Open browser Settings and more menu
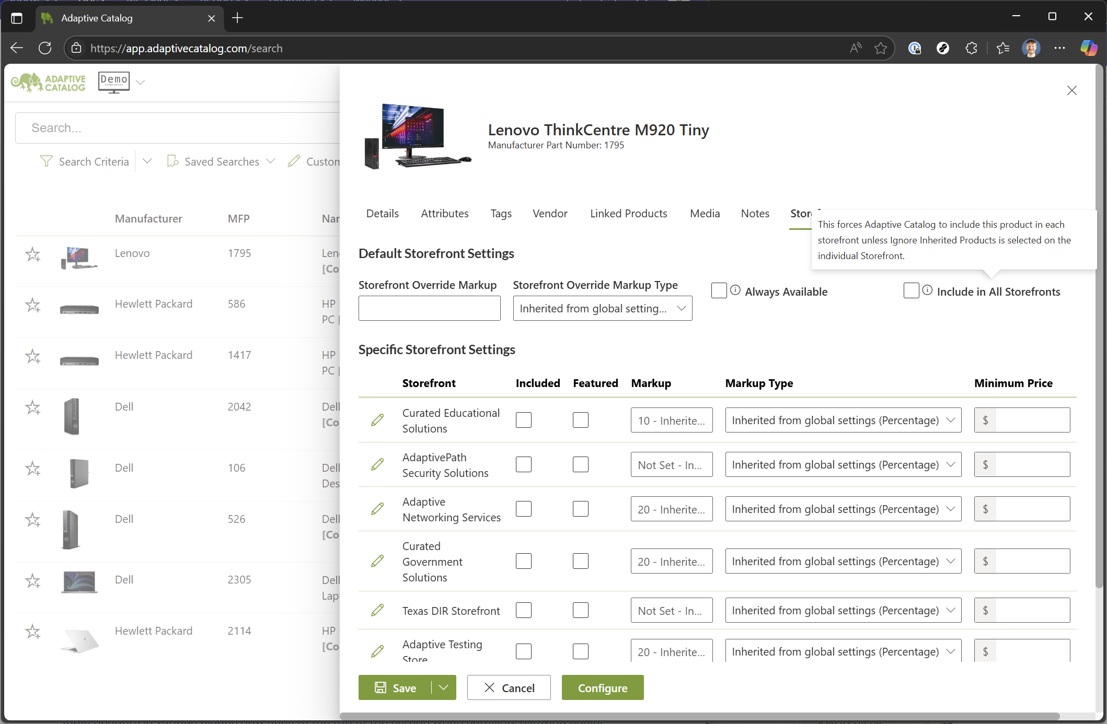Screen dimensions: 1107x724 (1059, 48)
